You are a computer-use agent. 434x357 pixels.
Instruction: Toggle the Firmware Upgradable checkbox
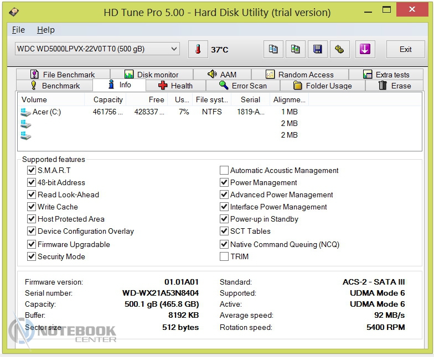[31, 244]
